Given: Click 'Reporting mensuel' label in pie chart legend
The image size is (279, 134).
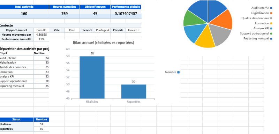Looking at the screenshot, I should pos(256,39).
